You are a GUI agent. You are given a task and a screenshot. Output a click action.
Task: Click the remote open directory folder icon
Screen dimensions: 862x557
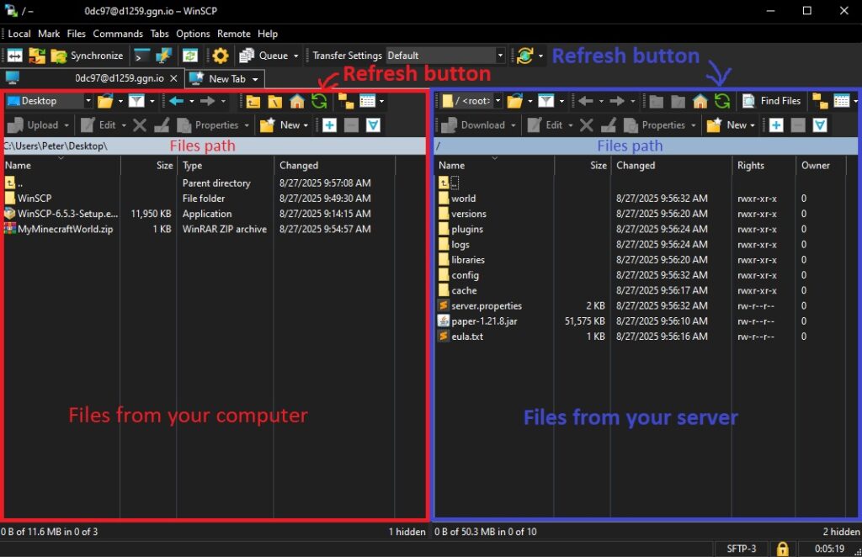pos(514,101)
